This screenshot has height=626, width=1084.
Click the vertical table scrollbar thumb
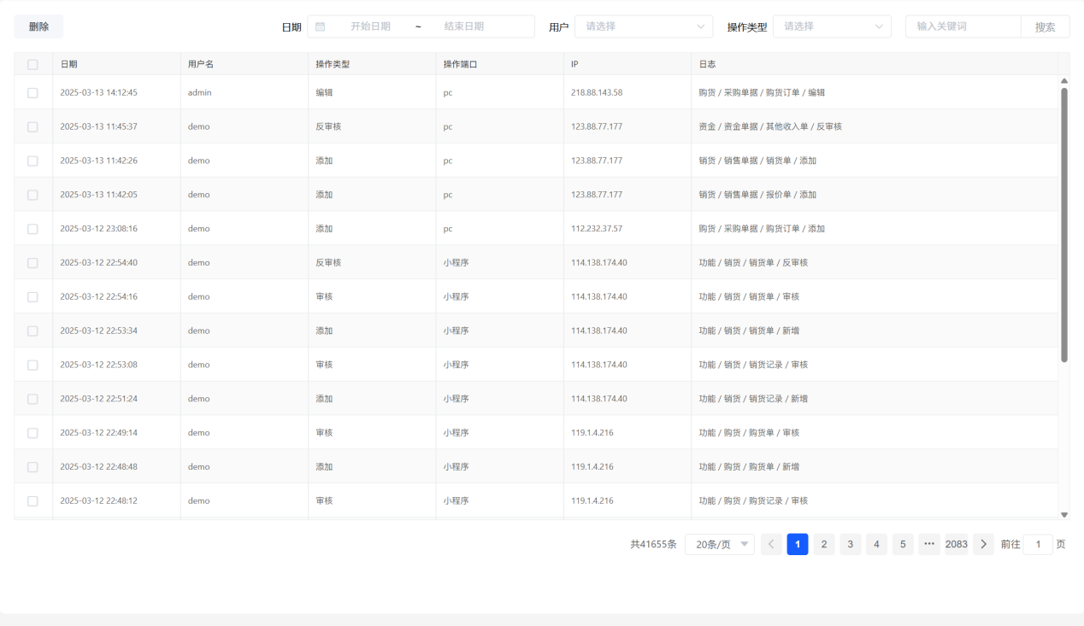pos(1063,222)
